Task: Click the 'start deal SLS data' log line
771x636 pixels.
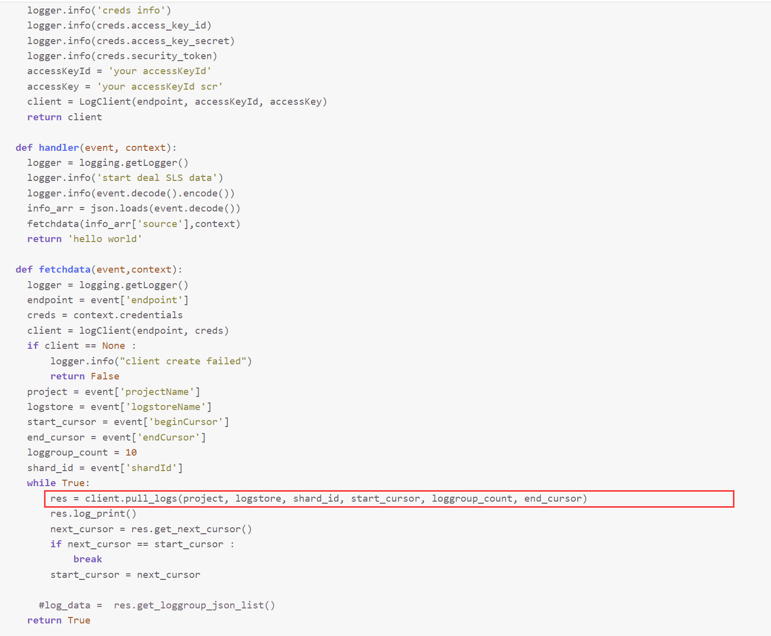Action: tap(125, 178)
